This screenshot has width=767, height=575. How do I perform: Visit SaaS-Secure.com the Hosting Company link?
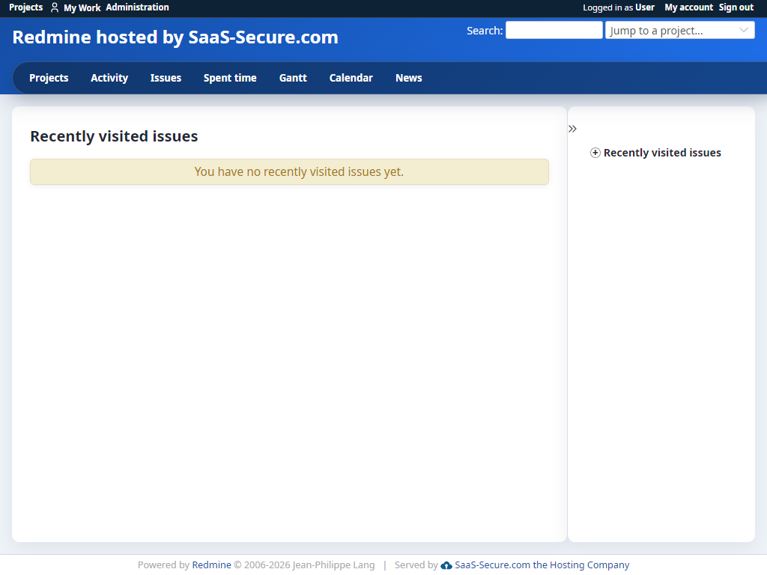tap(542, 565)
